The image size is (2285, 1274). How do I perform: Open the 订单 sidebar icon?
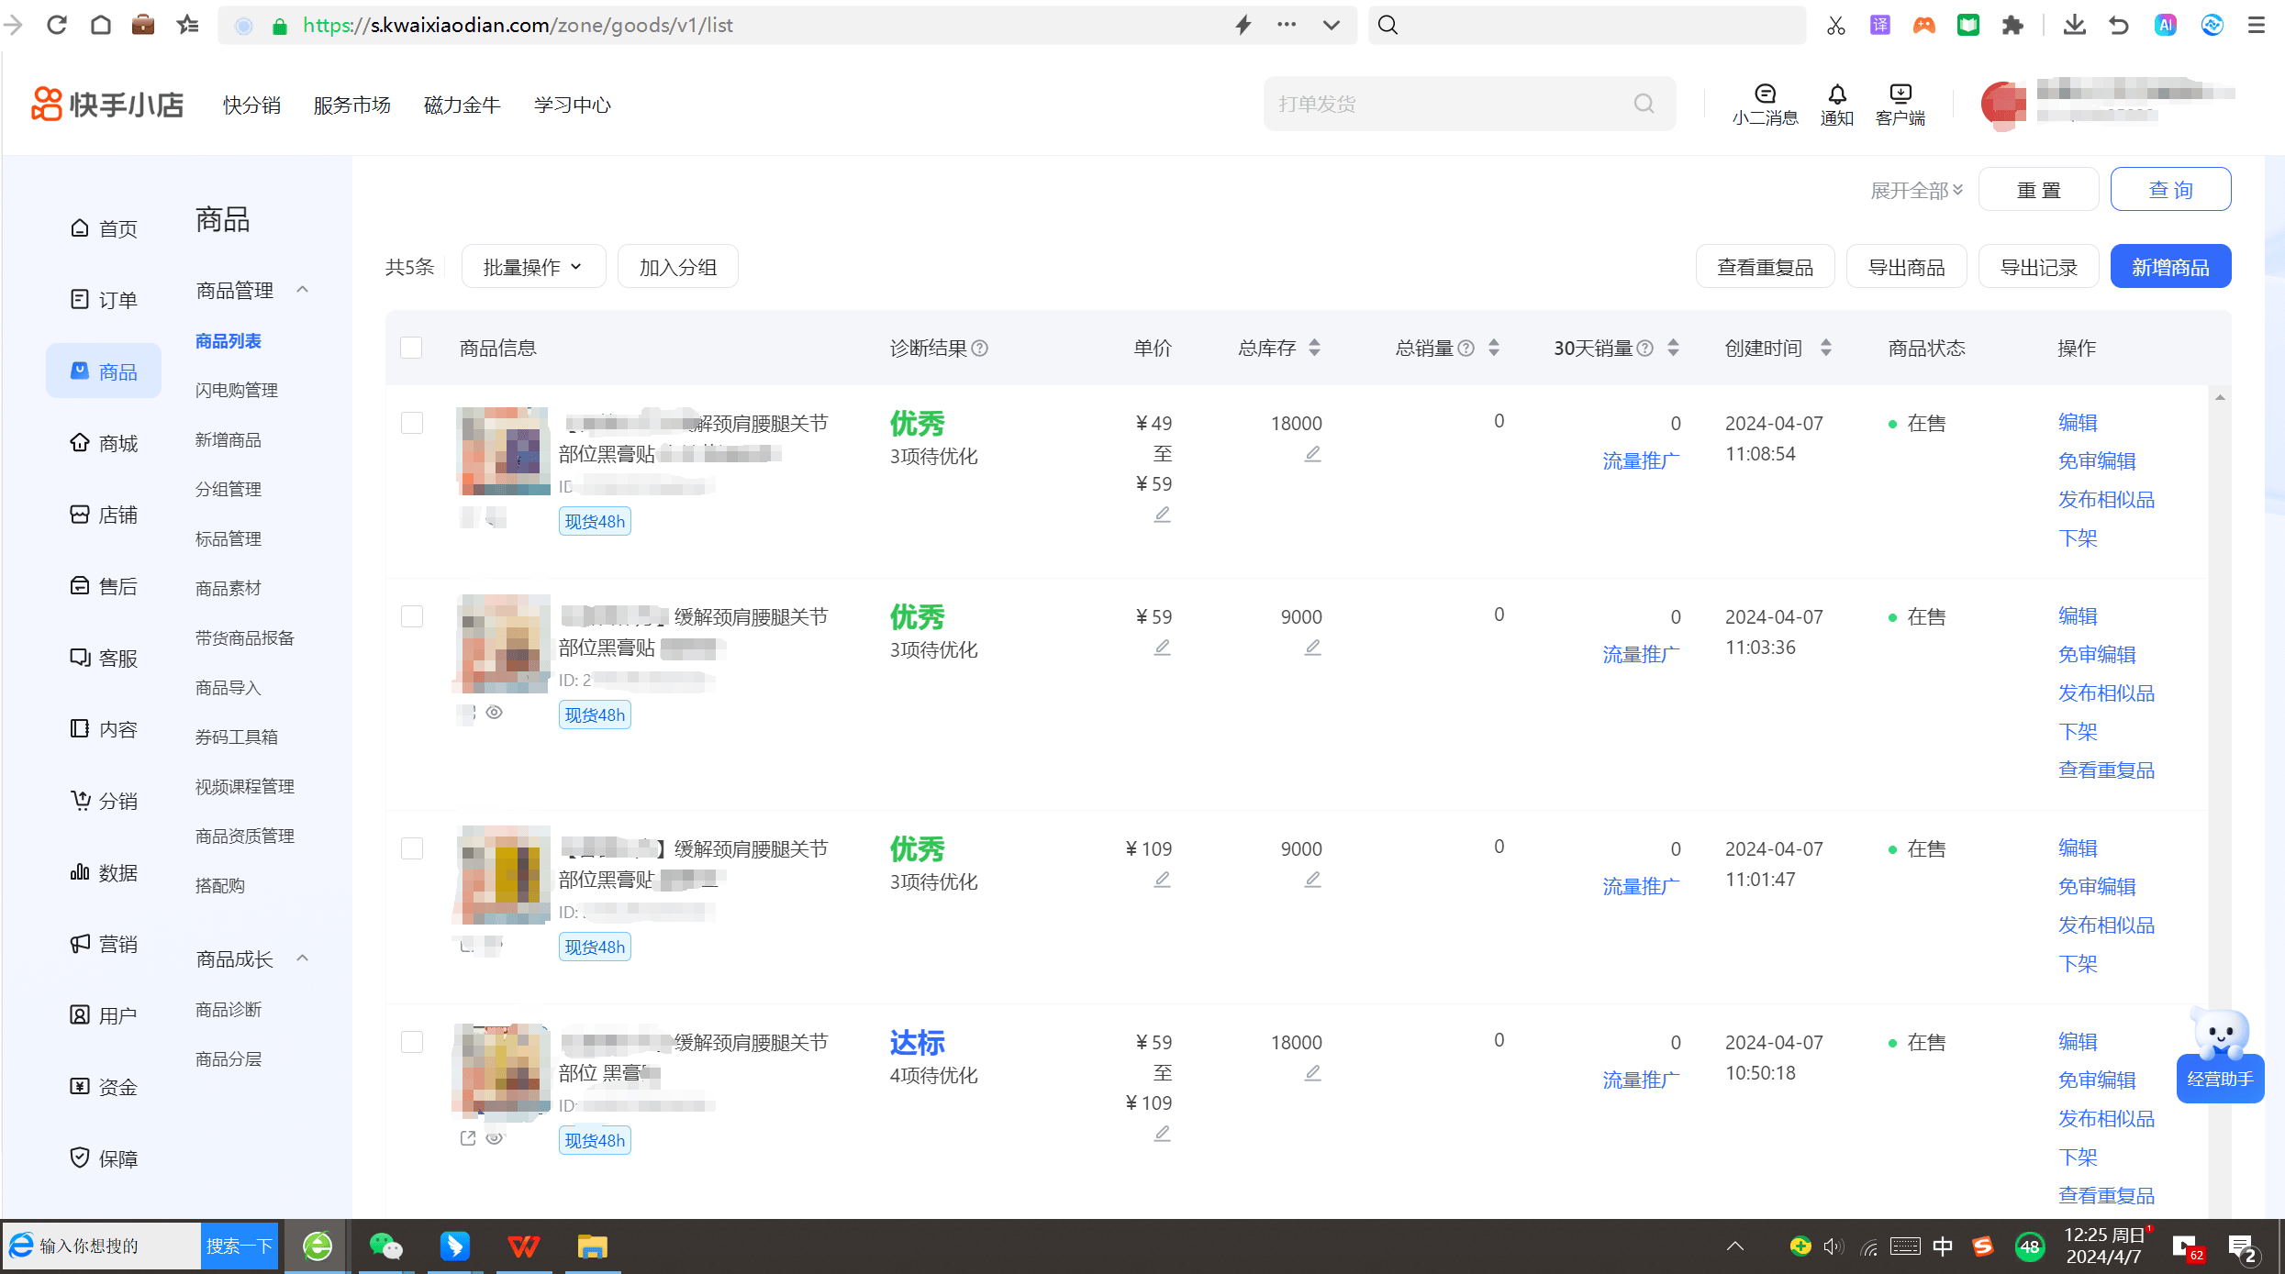tap(103, 298)
